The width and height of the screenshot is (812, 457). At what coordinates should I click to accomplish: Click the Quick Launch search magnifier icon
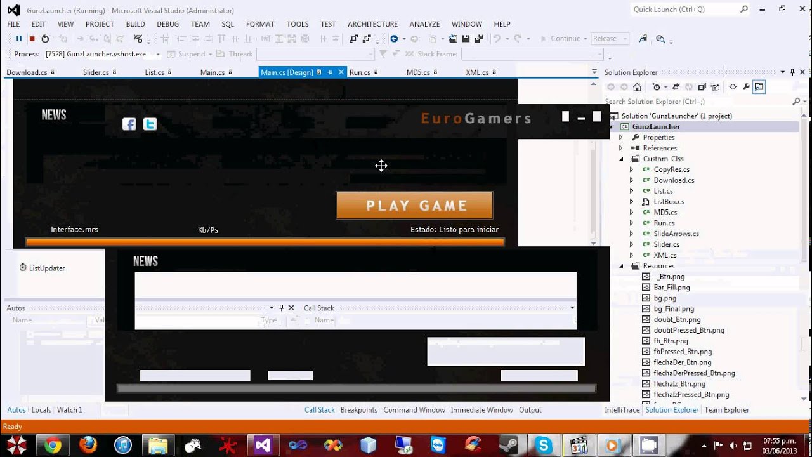point(744,10)
